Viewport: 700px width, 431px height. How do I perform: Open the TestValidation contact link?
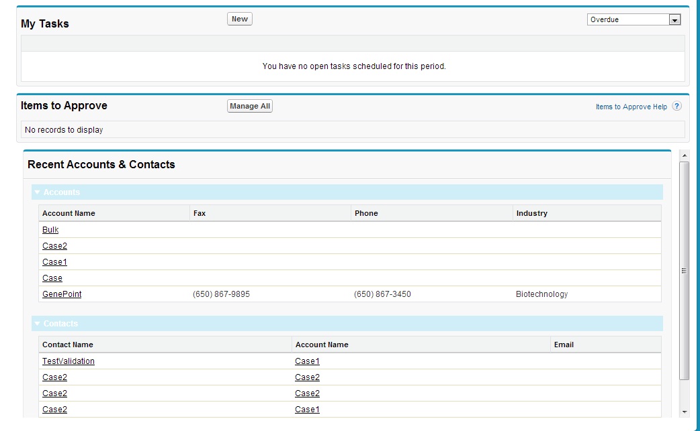coord(69,361)
